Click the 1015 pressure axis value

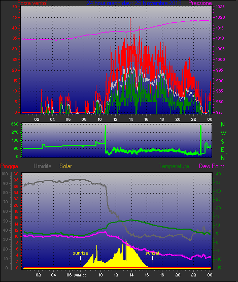click(x=220, y=28)
